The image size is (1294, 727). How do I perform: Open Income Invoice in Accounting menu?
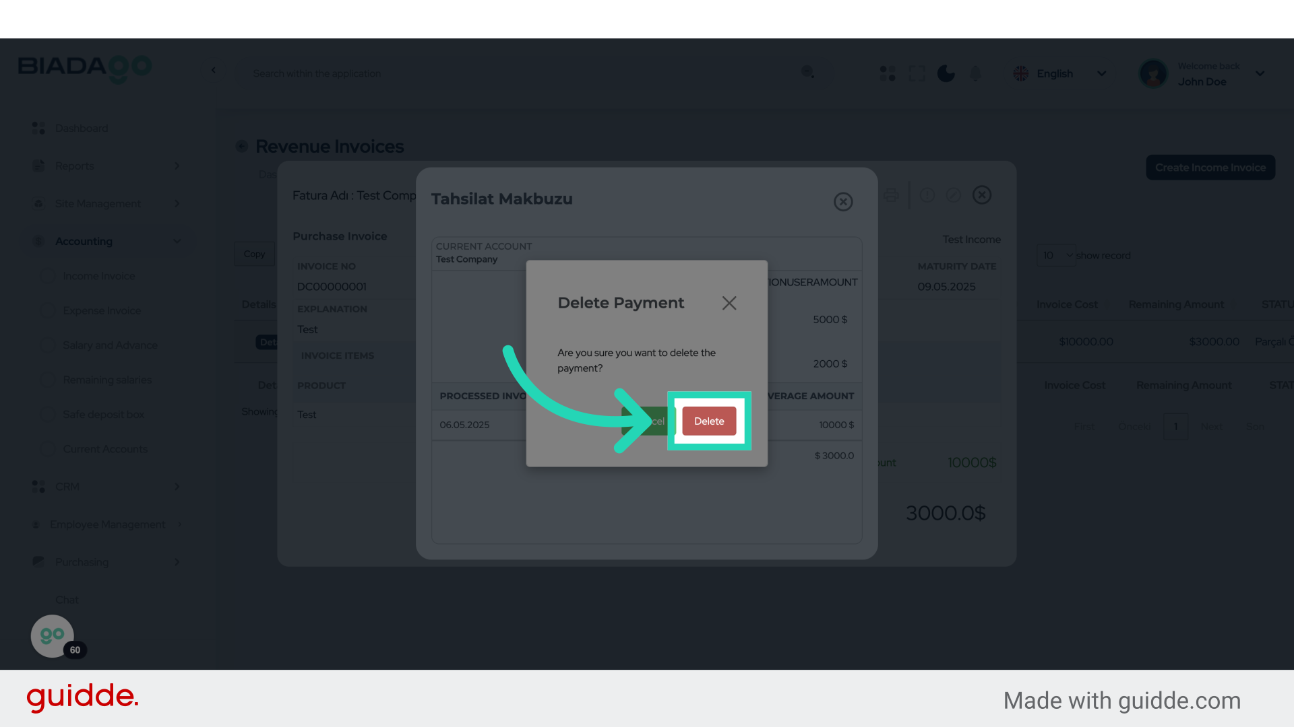tap(98, 276)
